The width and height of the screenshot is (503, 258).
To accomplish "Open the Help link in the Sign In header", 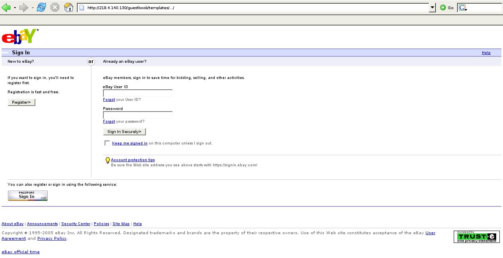I will (x=486, y=53).
